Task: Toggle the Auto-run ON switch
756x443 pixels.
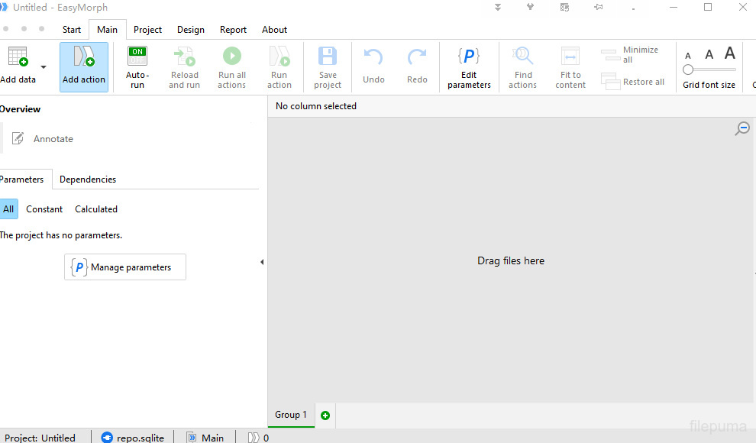Action: (x=137, y=56)
